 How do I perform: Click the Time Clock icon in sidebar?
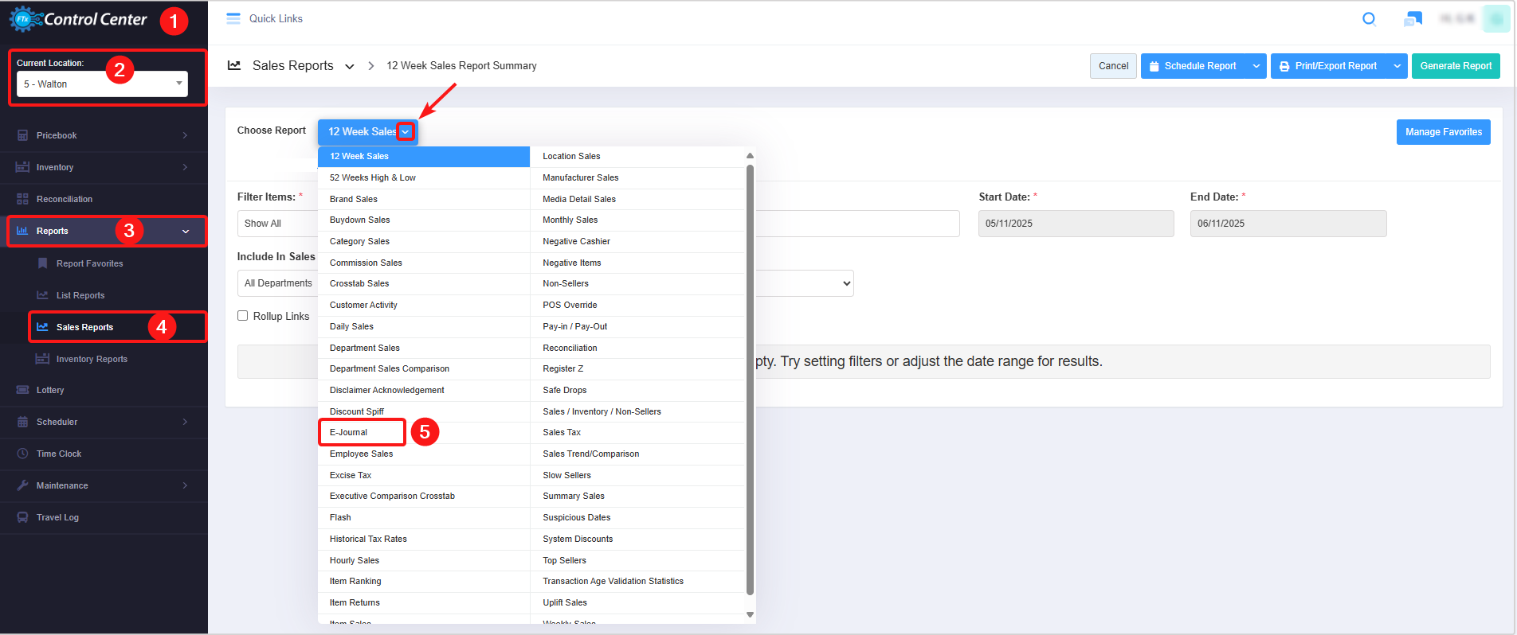(x=22, y=454)
